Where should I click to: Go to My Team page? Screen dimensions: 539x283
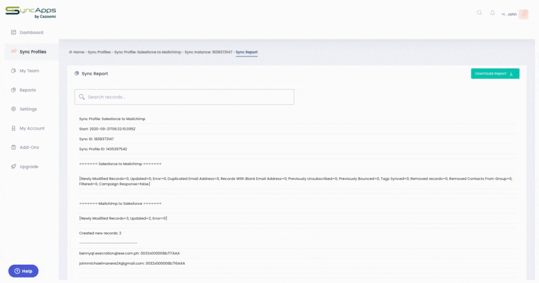tap(29, 71)
